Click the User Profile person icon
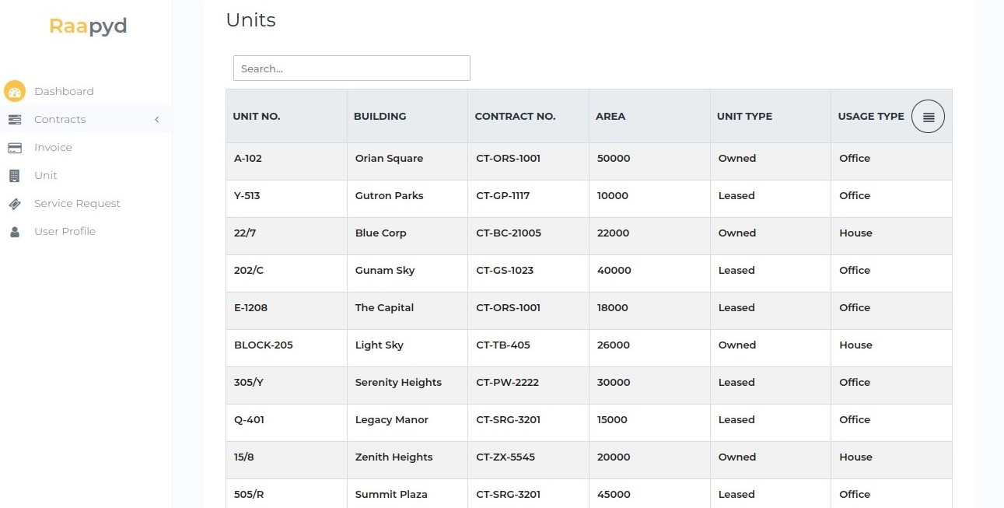Image resolution: width=1004 pixels, height=508 pixels. [x=15, y=231]
